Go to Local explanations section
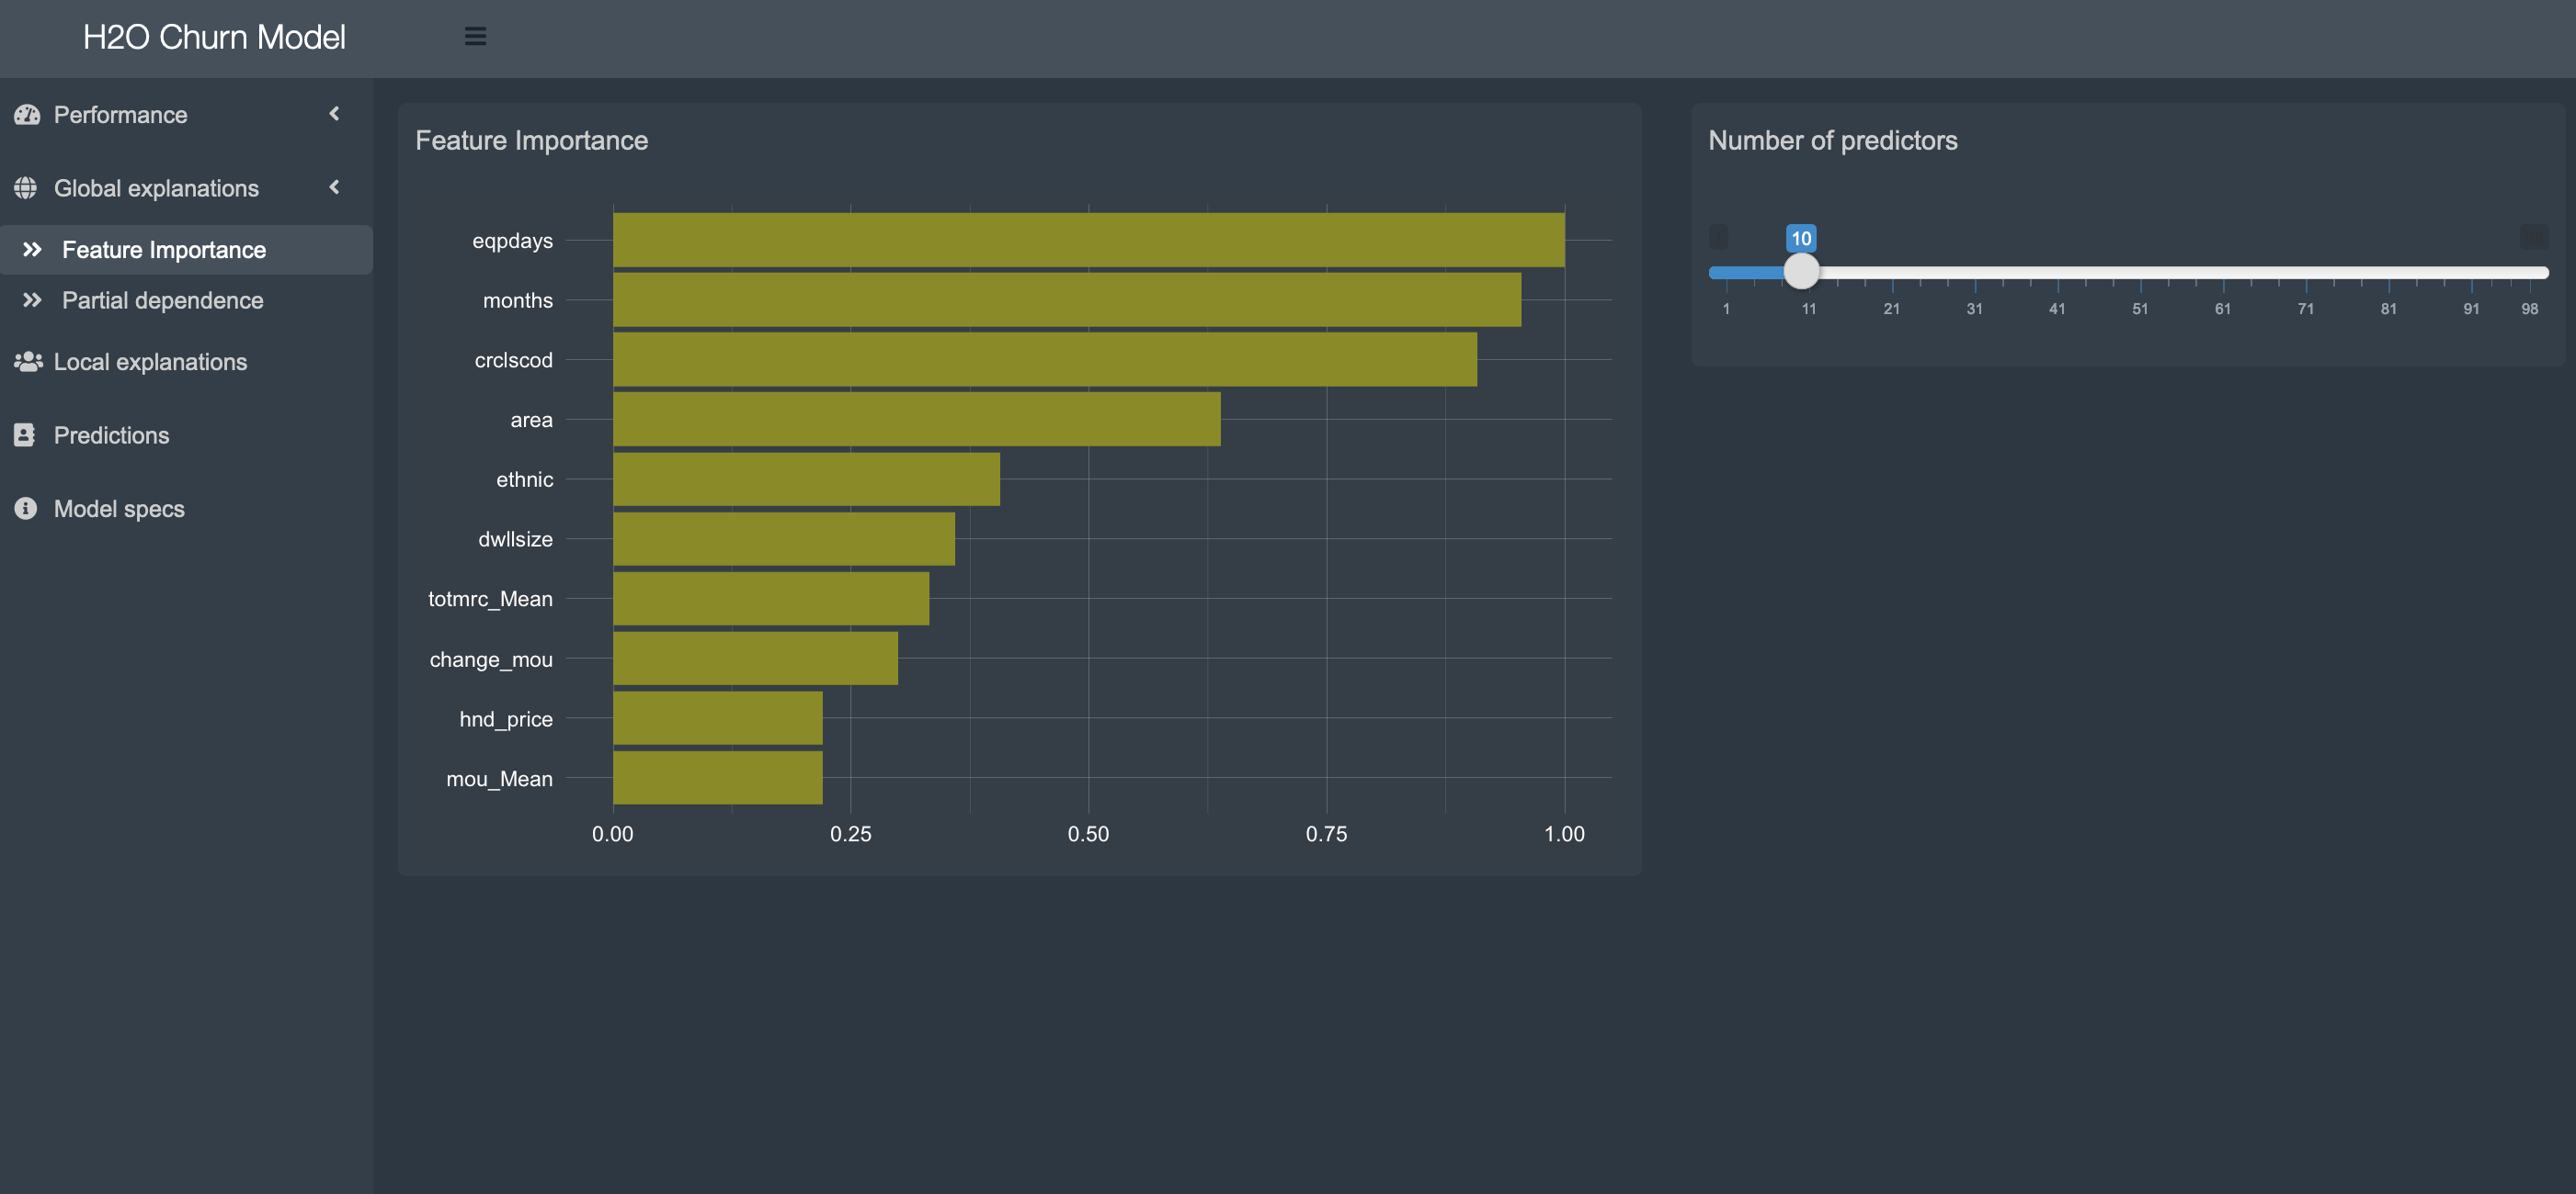The width and height of the screenshot is (2576, 1194). [150, 362]
